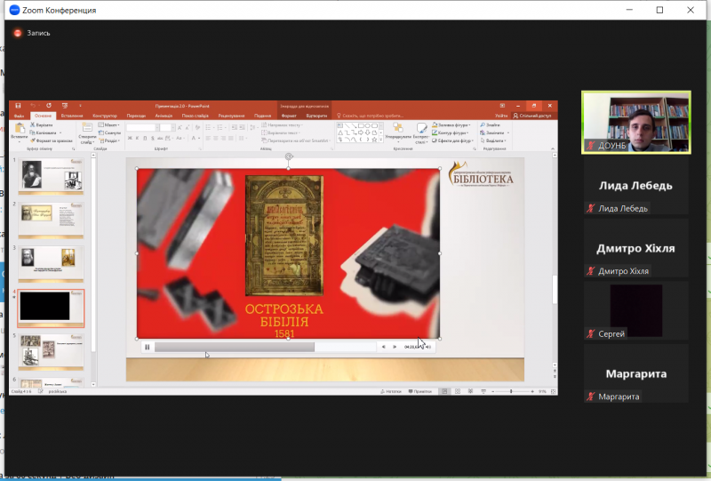Open the font size dropdown
The width and height of the screenshot is (711, 481).
click(x=172, y=128)
